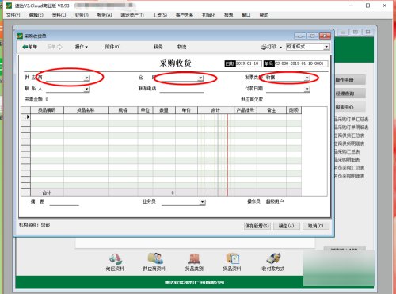Image resolution: width=396 pixels, height=294 pixels.
Task: Click the 日期 field showing 2019-01-10
Action: point(248,63)
